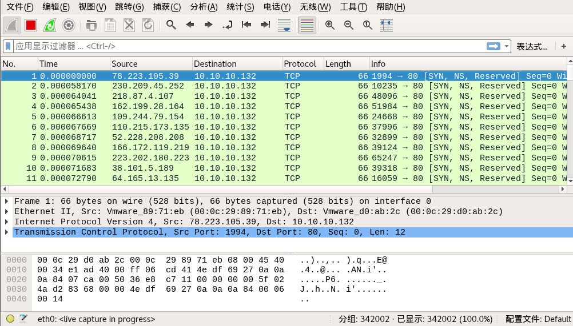Click the filter bookmark icon
This screenshot has height=326, width=573.
[x=8, y=46]
